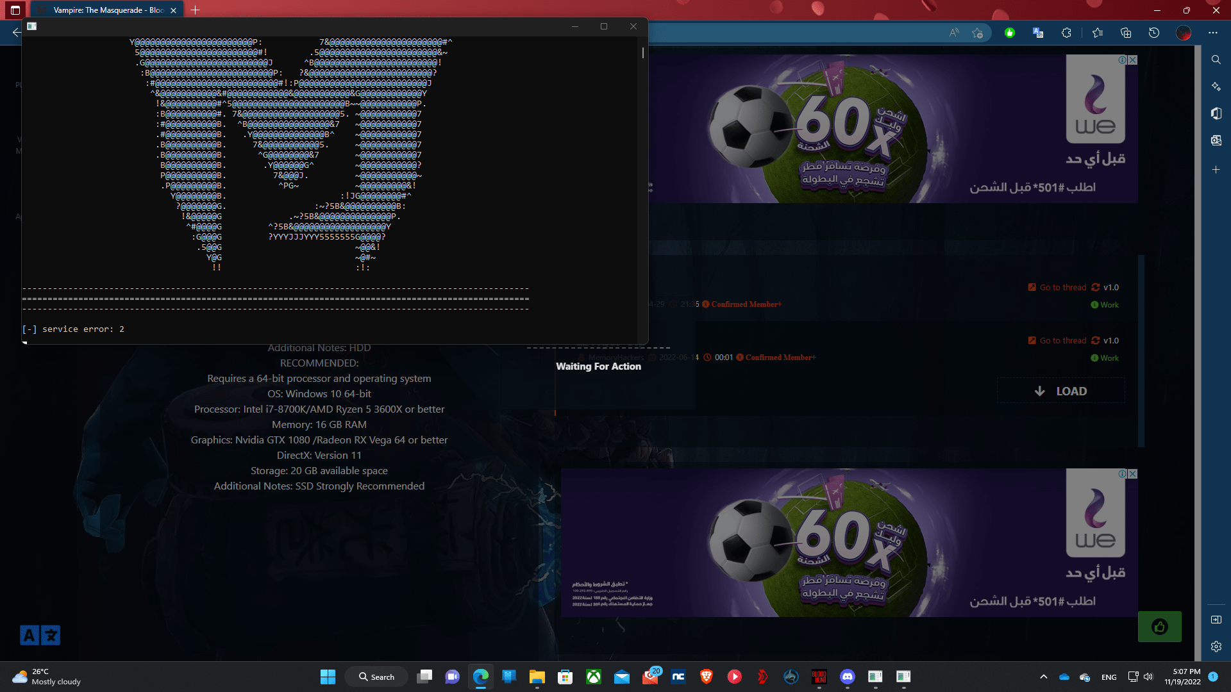Viewport: 1231px width, 692px height.
Task: Open the Blood Hunt taskbar icon
Action: click(x=819, y=677)
